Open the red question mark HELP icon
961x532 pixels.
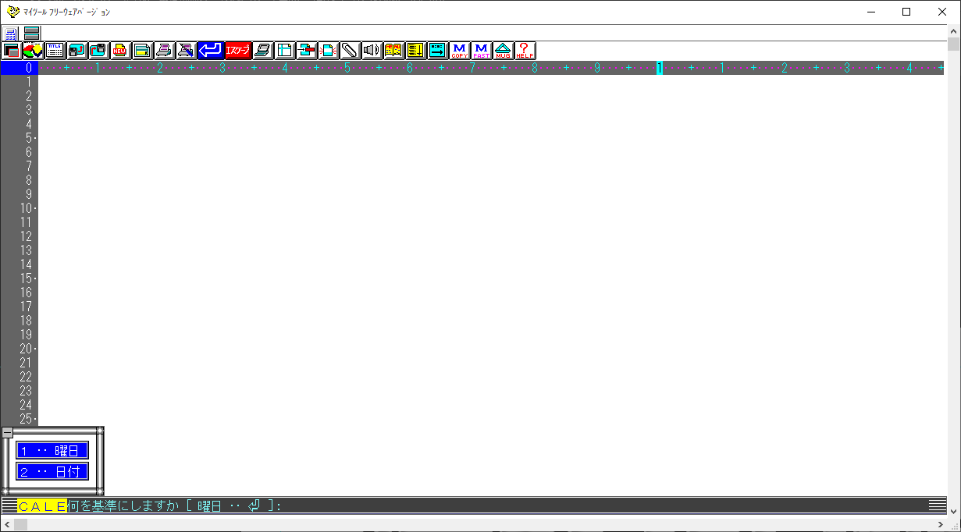(525, 51)
